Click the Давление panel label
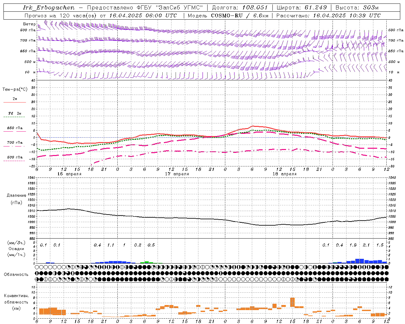Screen dimensions: 405x324 click(x=16, y=196)
